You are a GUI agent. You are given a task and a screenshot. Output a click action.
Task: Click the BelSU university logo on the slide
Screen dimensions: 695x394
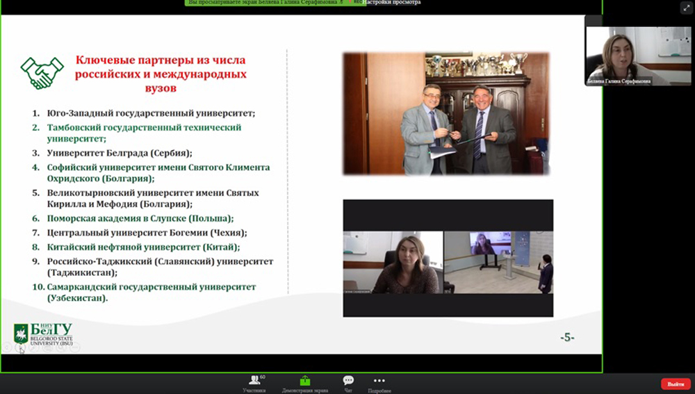(x=43, y=334)
